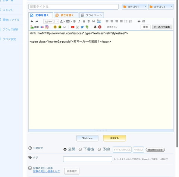Open the カテゴリ2 dropdown

point(161,7)
